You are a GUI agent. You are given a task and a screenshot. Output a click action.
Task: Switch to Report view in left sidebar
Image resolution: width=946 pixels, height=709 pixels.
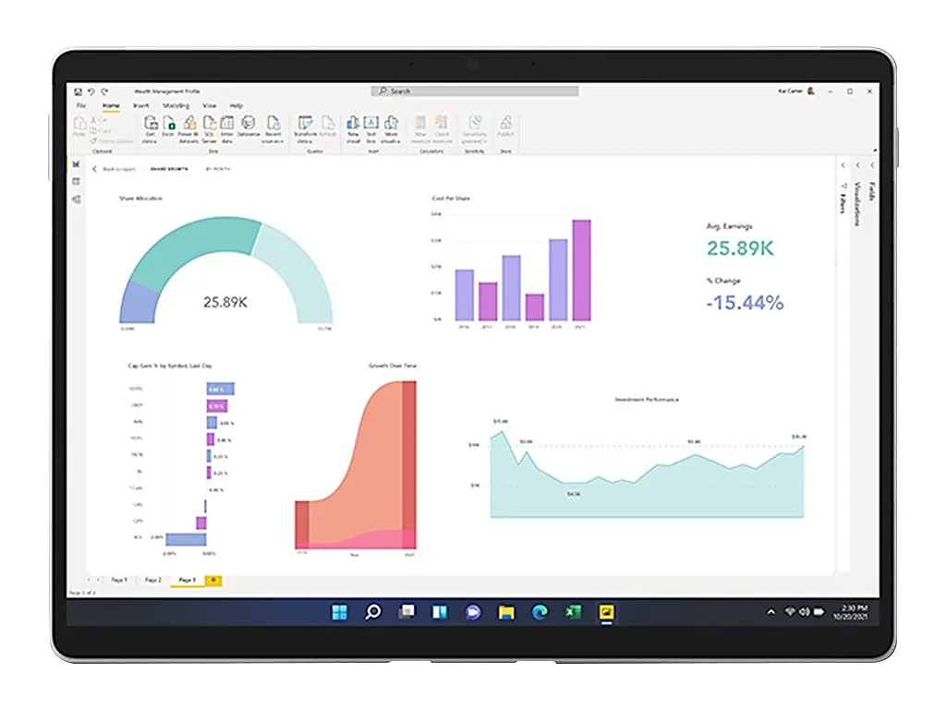click(76, 164)
